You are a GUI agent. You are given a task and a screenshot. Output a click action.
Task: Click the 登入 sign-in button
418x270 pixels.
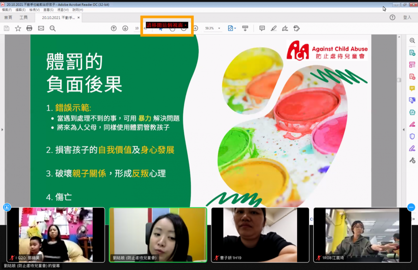[x=407, y=18]
